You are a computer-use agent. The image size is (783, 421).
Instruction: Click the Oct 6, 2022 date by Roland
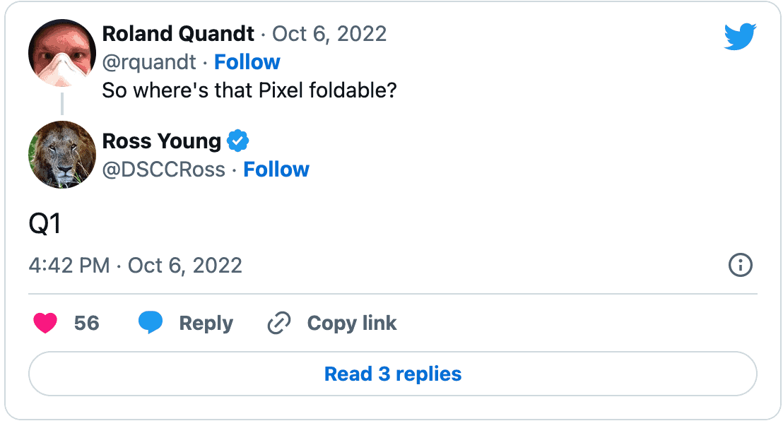point(329,33)
